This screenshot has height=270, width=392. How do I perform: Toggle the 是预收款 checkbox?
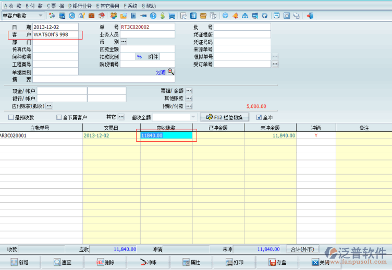tap(11, 117)
